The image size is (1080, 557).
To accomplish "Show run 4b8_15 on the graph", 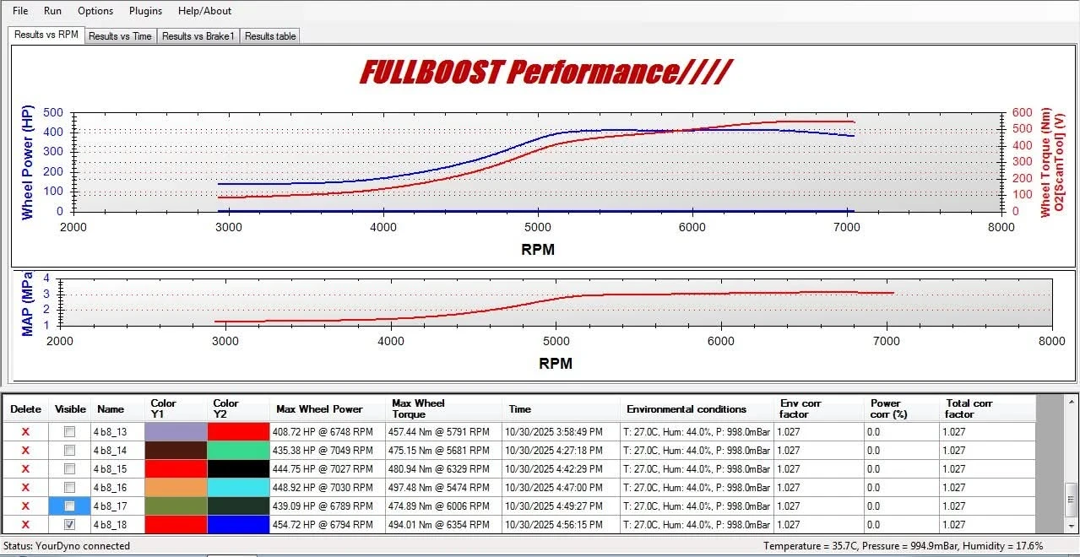I will (70, 468).
